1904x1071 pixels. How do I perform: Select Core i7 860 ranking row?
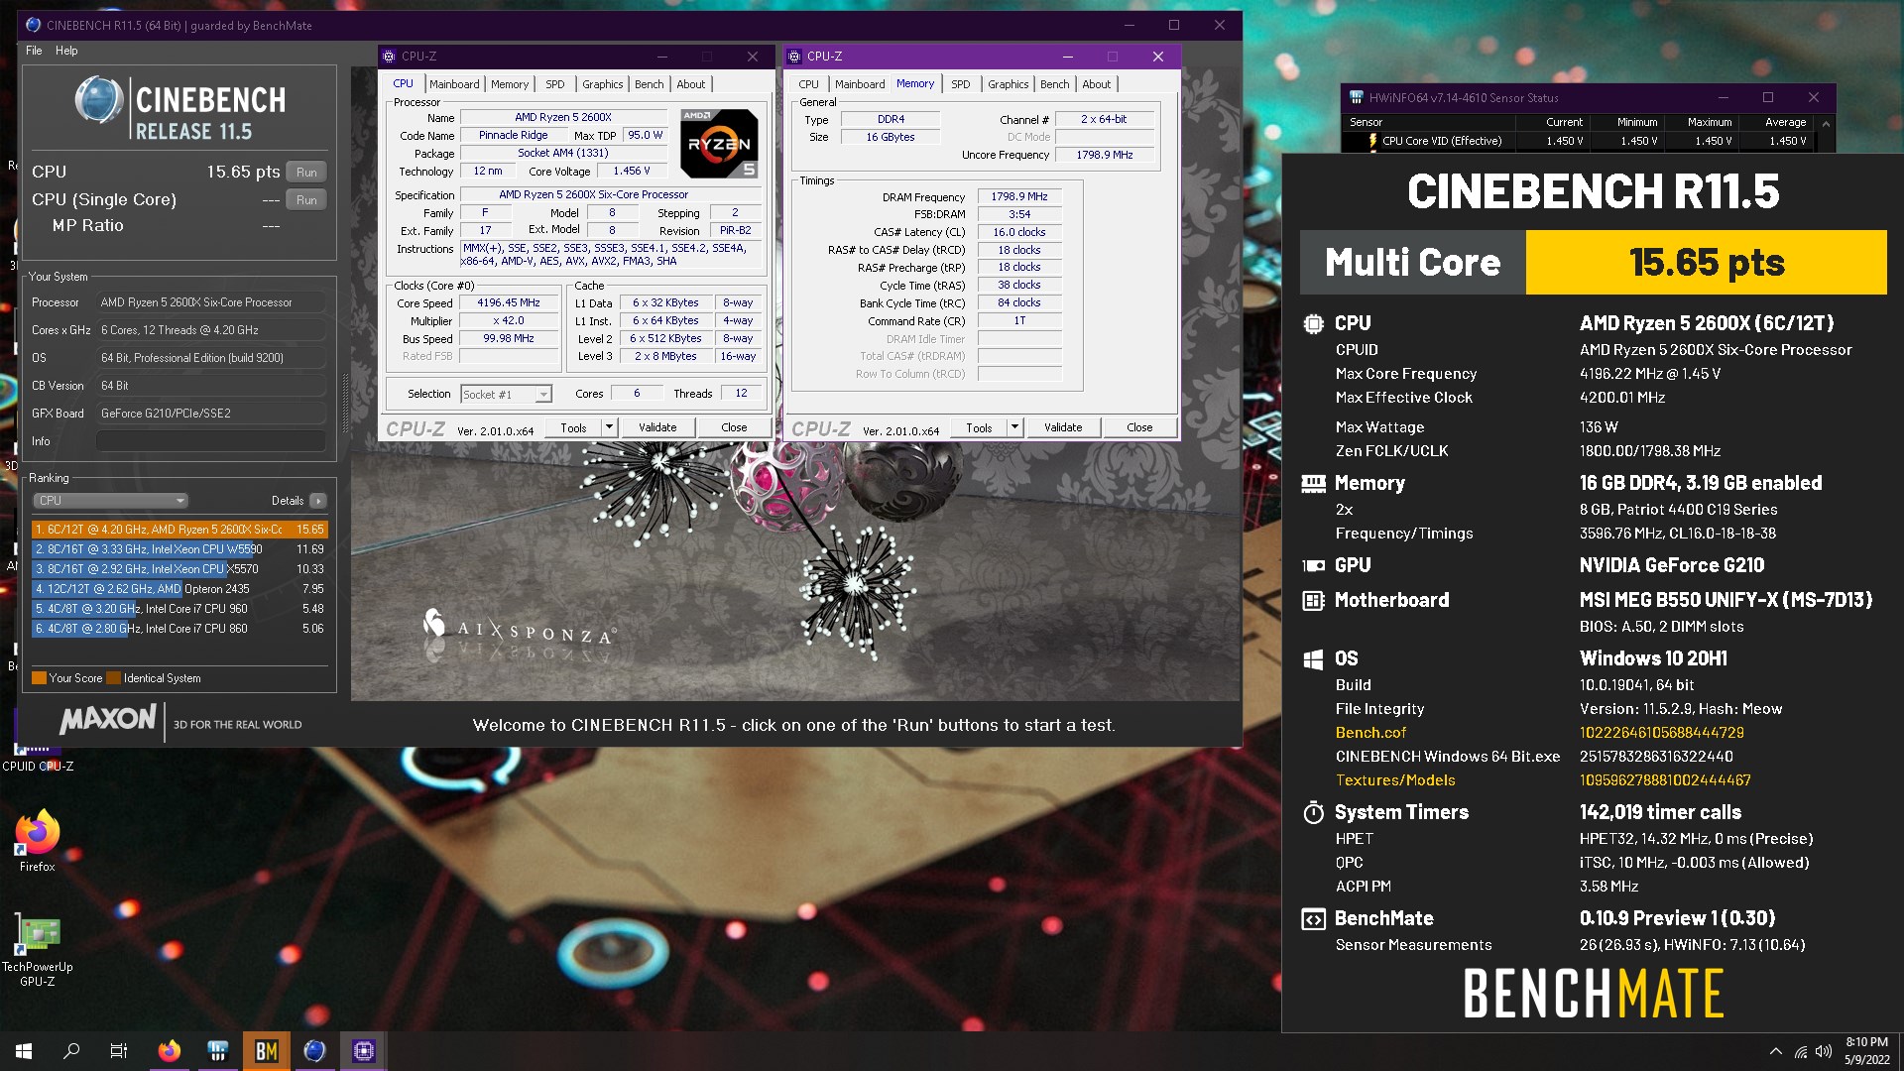pyautogui.click(x=179, y=629)
